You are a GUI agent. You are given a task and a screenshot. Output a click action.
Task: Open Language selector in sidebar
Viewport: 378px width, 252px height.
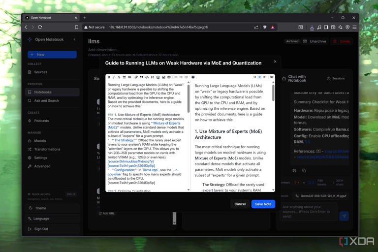point(52,219)
